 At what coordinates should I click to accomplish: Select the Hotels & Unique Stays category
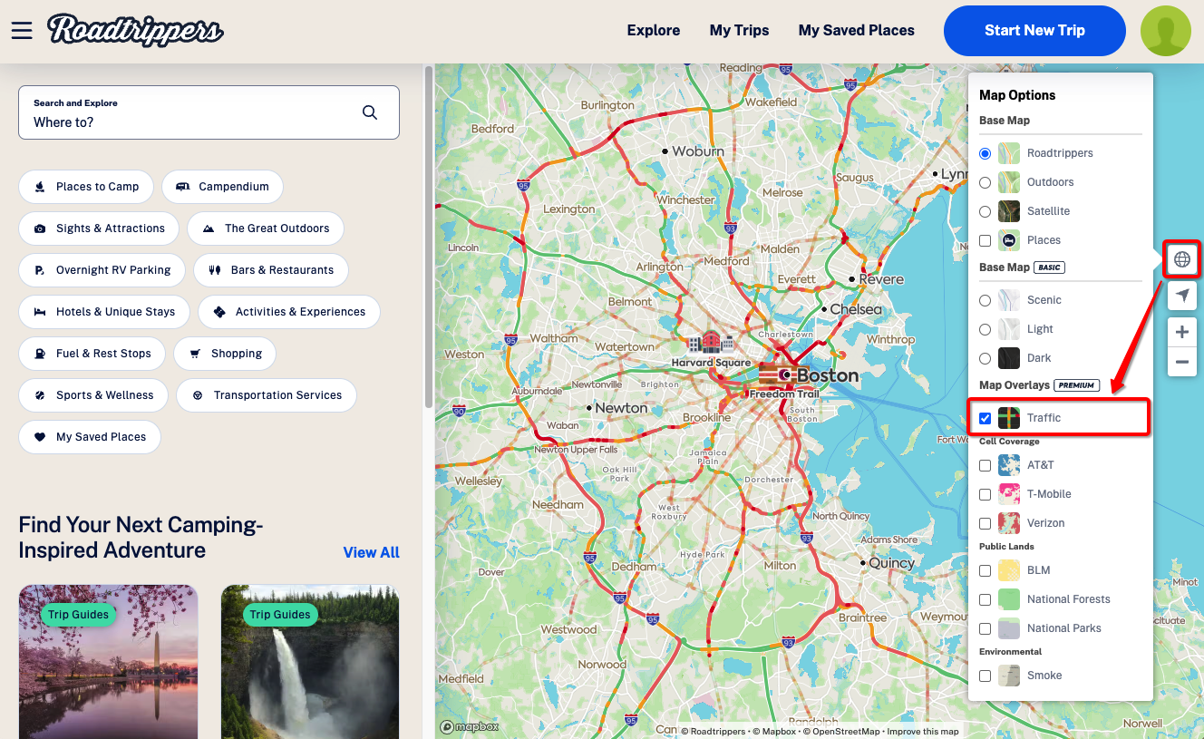103,312
